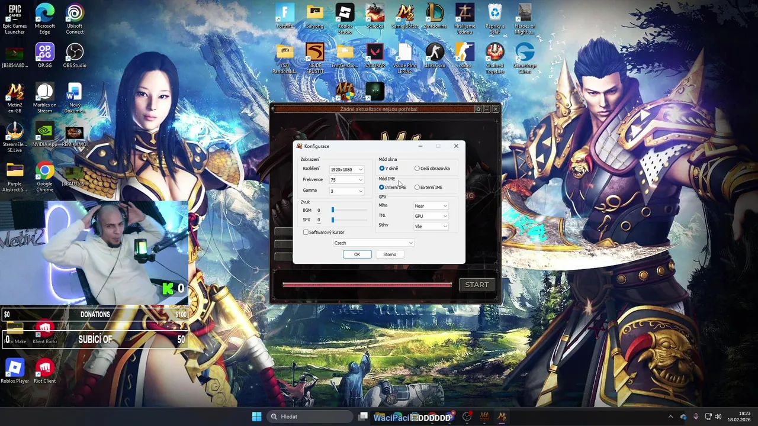The width and height of the screenshot is (758, 426).
Task: Select the Marbles on Stream desktop shortcut
Action: (x=44, y=98)
